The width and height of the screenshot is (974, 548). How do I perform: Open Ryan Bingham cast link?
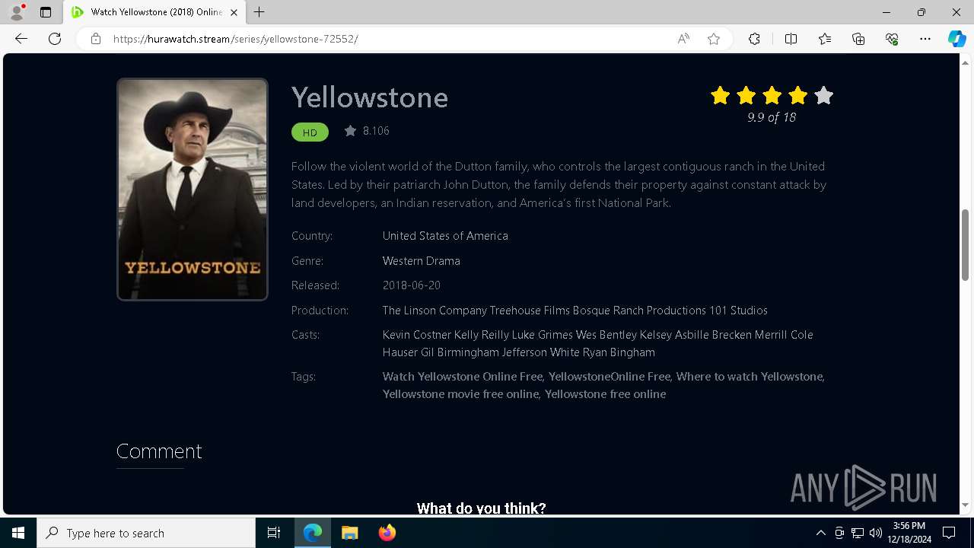(619, 352)
